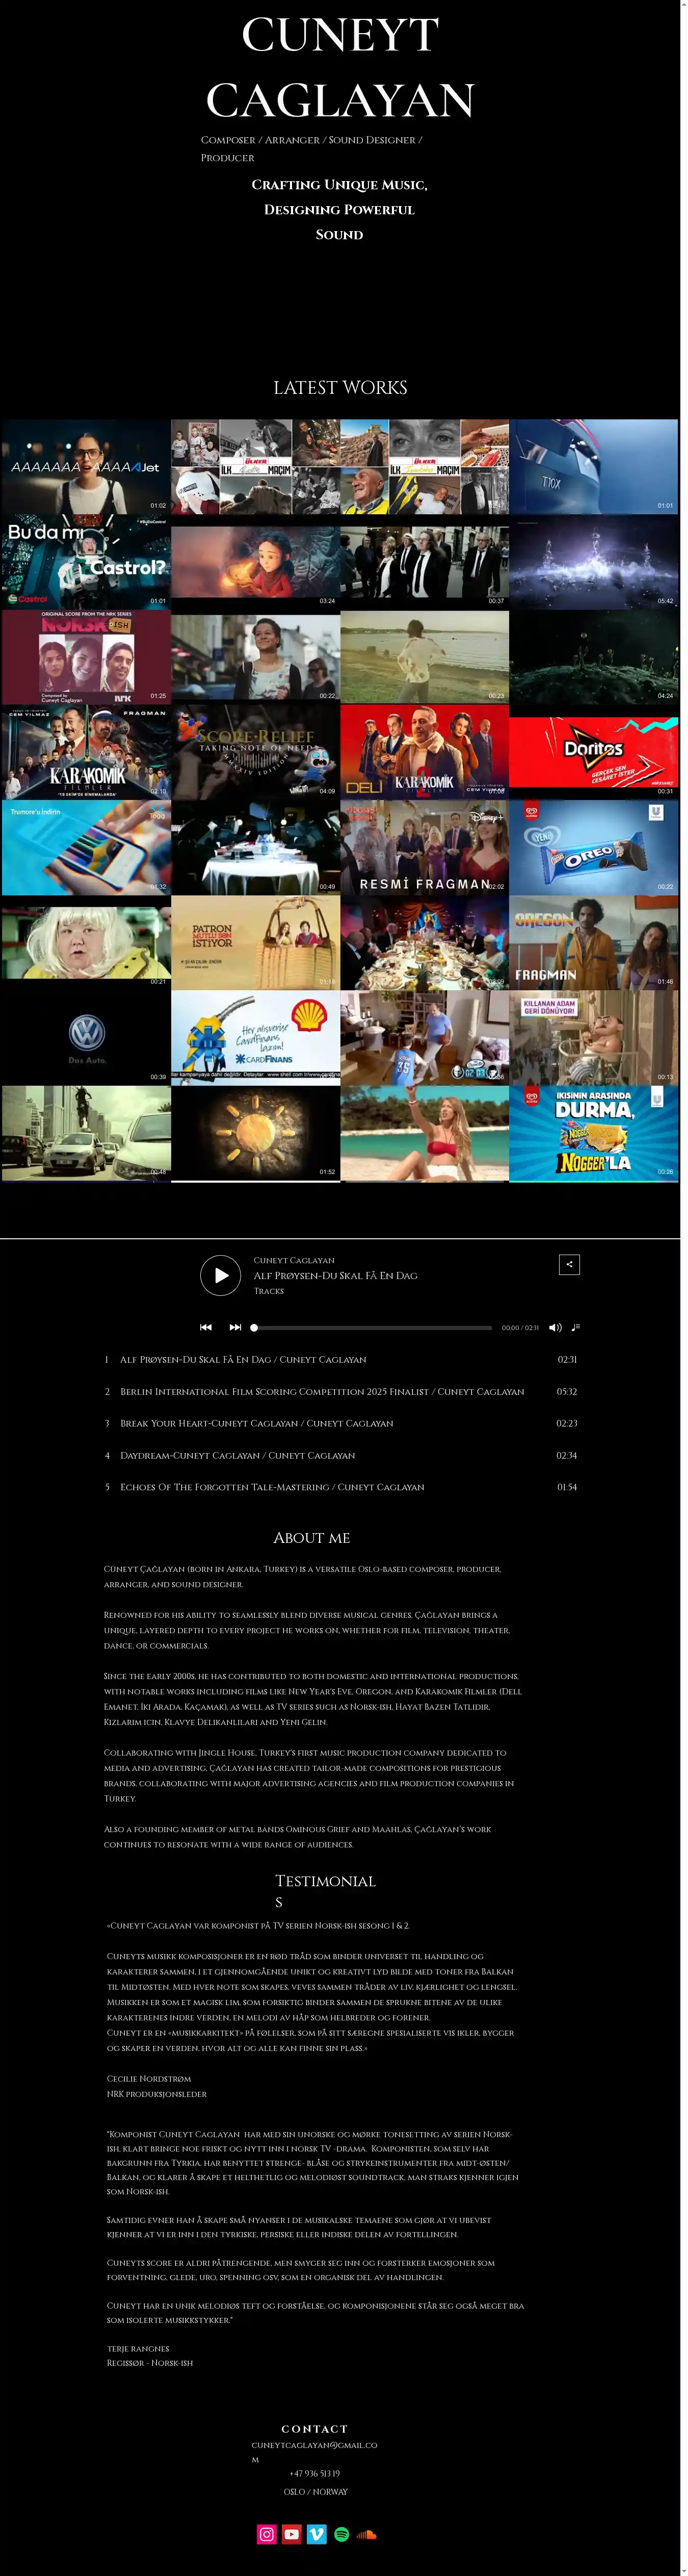The height and width of the screenshot is (2576, 688).
Task: Open the Oreo commercial video thumbnail
Action: (x=593, y=846)
